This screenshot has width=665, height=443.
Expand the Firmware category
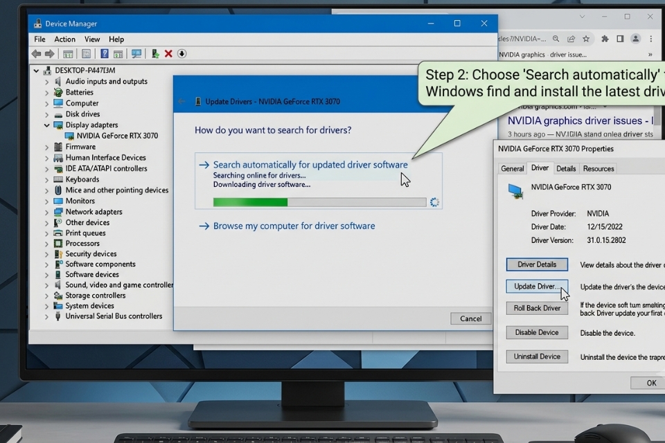(x=46, y=147)
